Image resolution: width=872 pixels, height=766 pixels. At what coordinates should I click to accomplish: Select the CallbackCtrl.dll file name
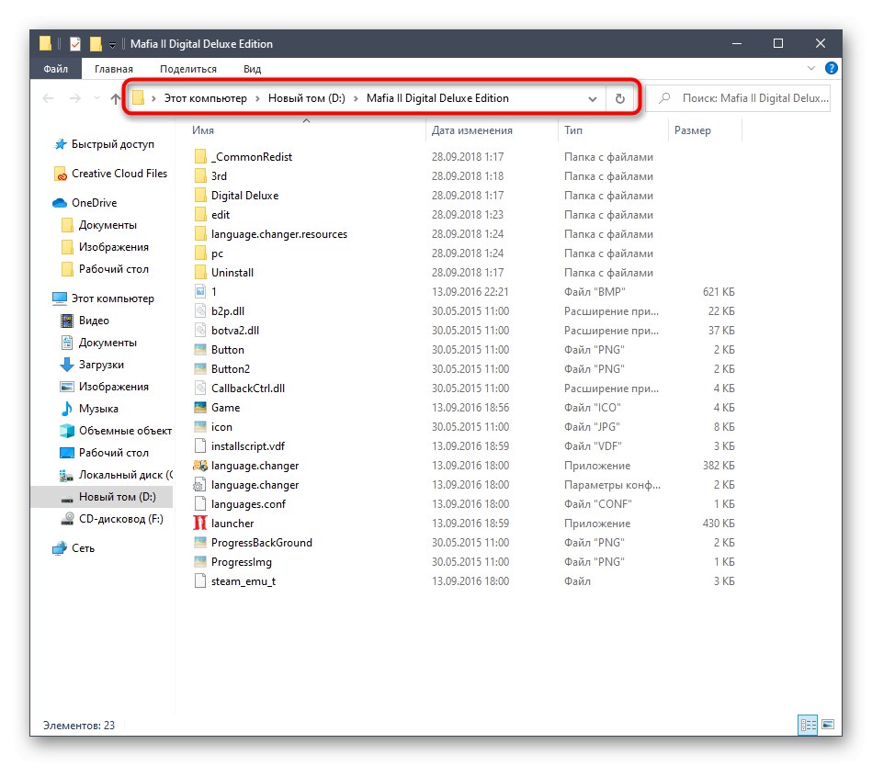pos(247,389)
